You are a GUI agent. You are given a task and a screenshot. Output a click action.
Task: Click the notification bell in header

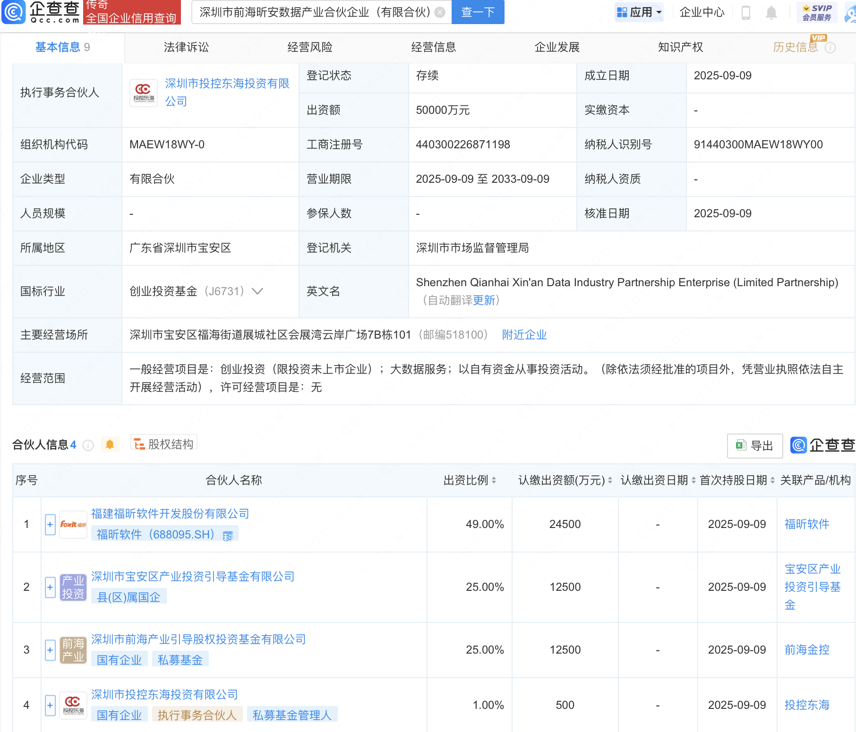(x=771, y=12)
